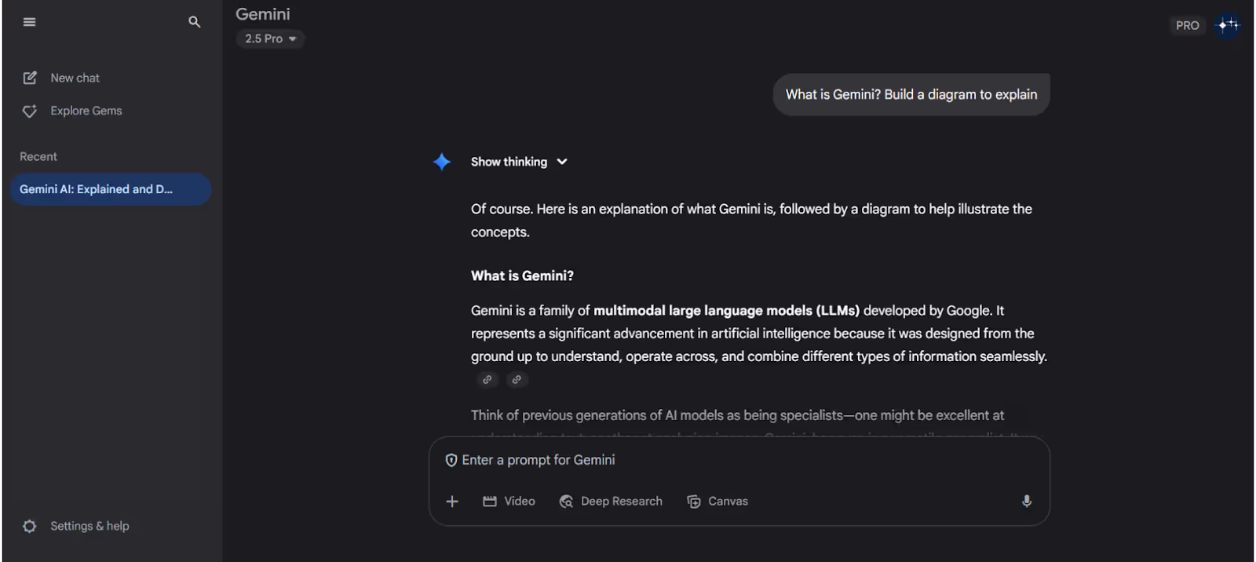Select Explore Gems in sidebar
Viewport: 1256px width, 562px height.
[x=86, y=111]
